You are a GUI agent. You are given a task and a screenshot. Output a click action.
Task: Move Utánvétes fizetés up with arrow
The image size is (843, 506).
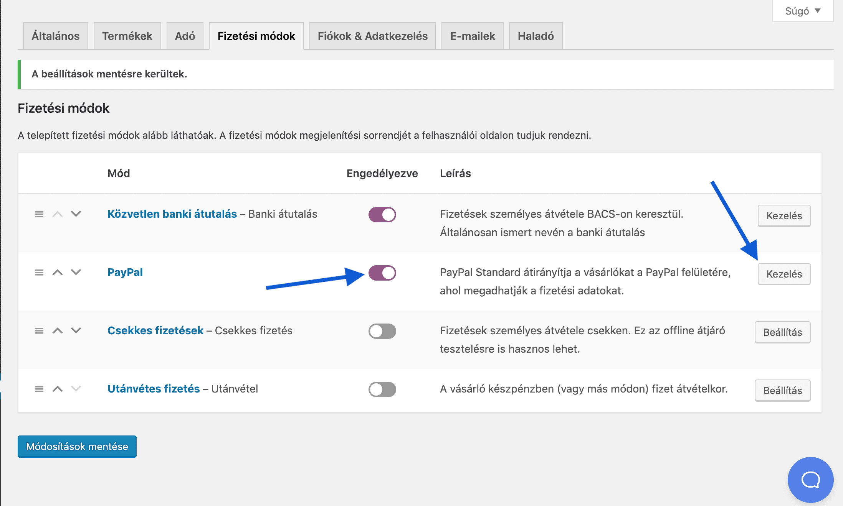pyautogui.click(x=58, y=389)
